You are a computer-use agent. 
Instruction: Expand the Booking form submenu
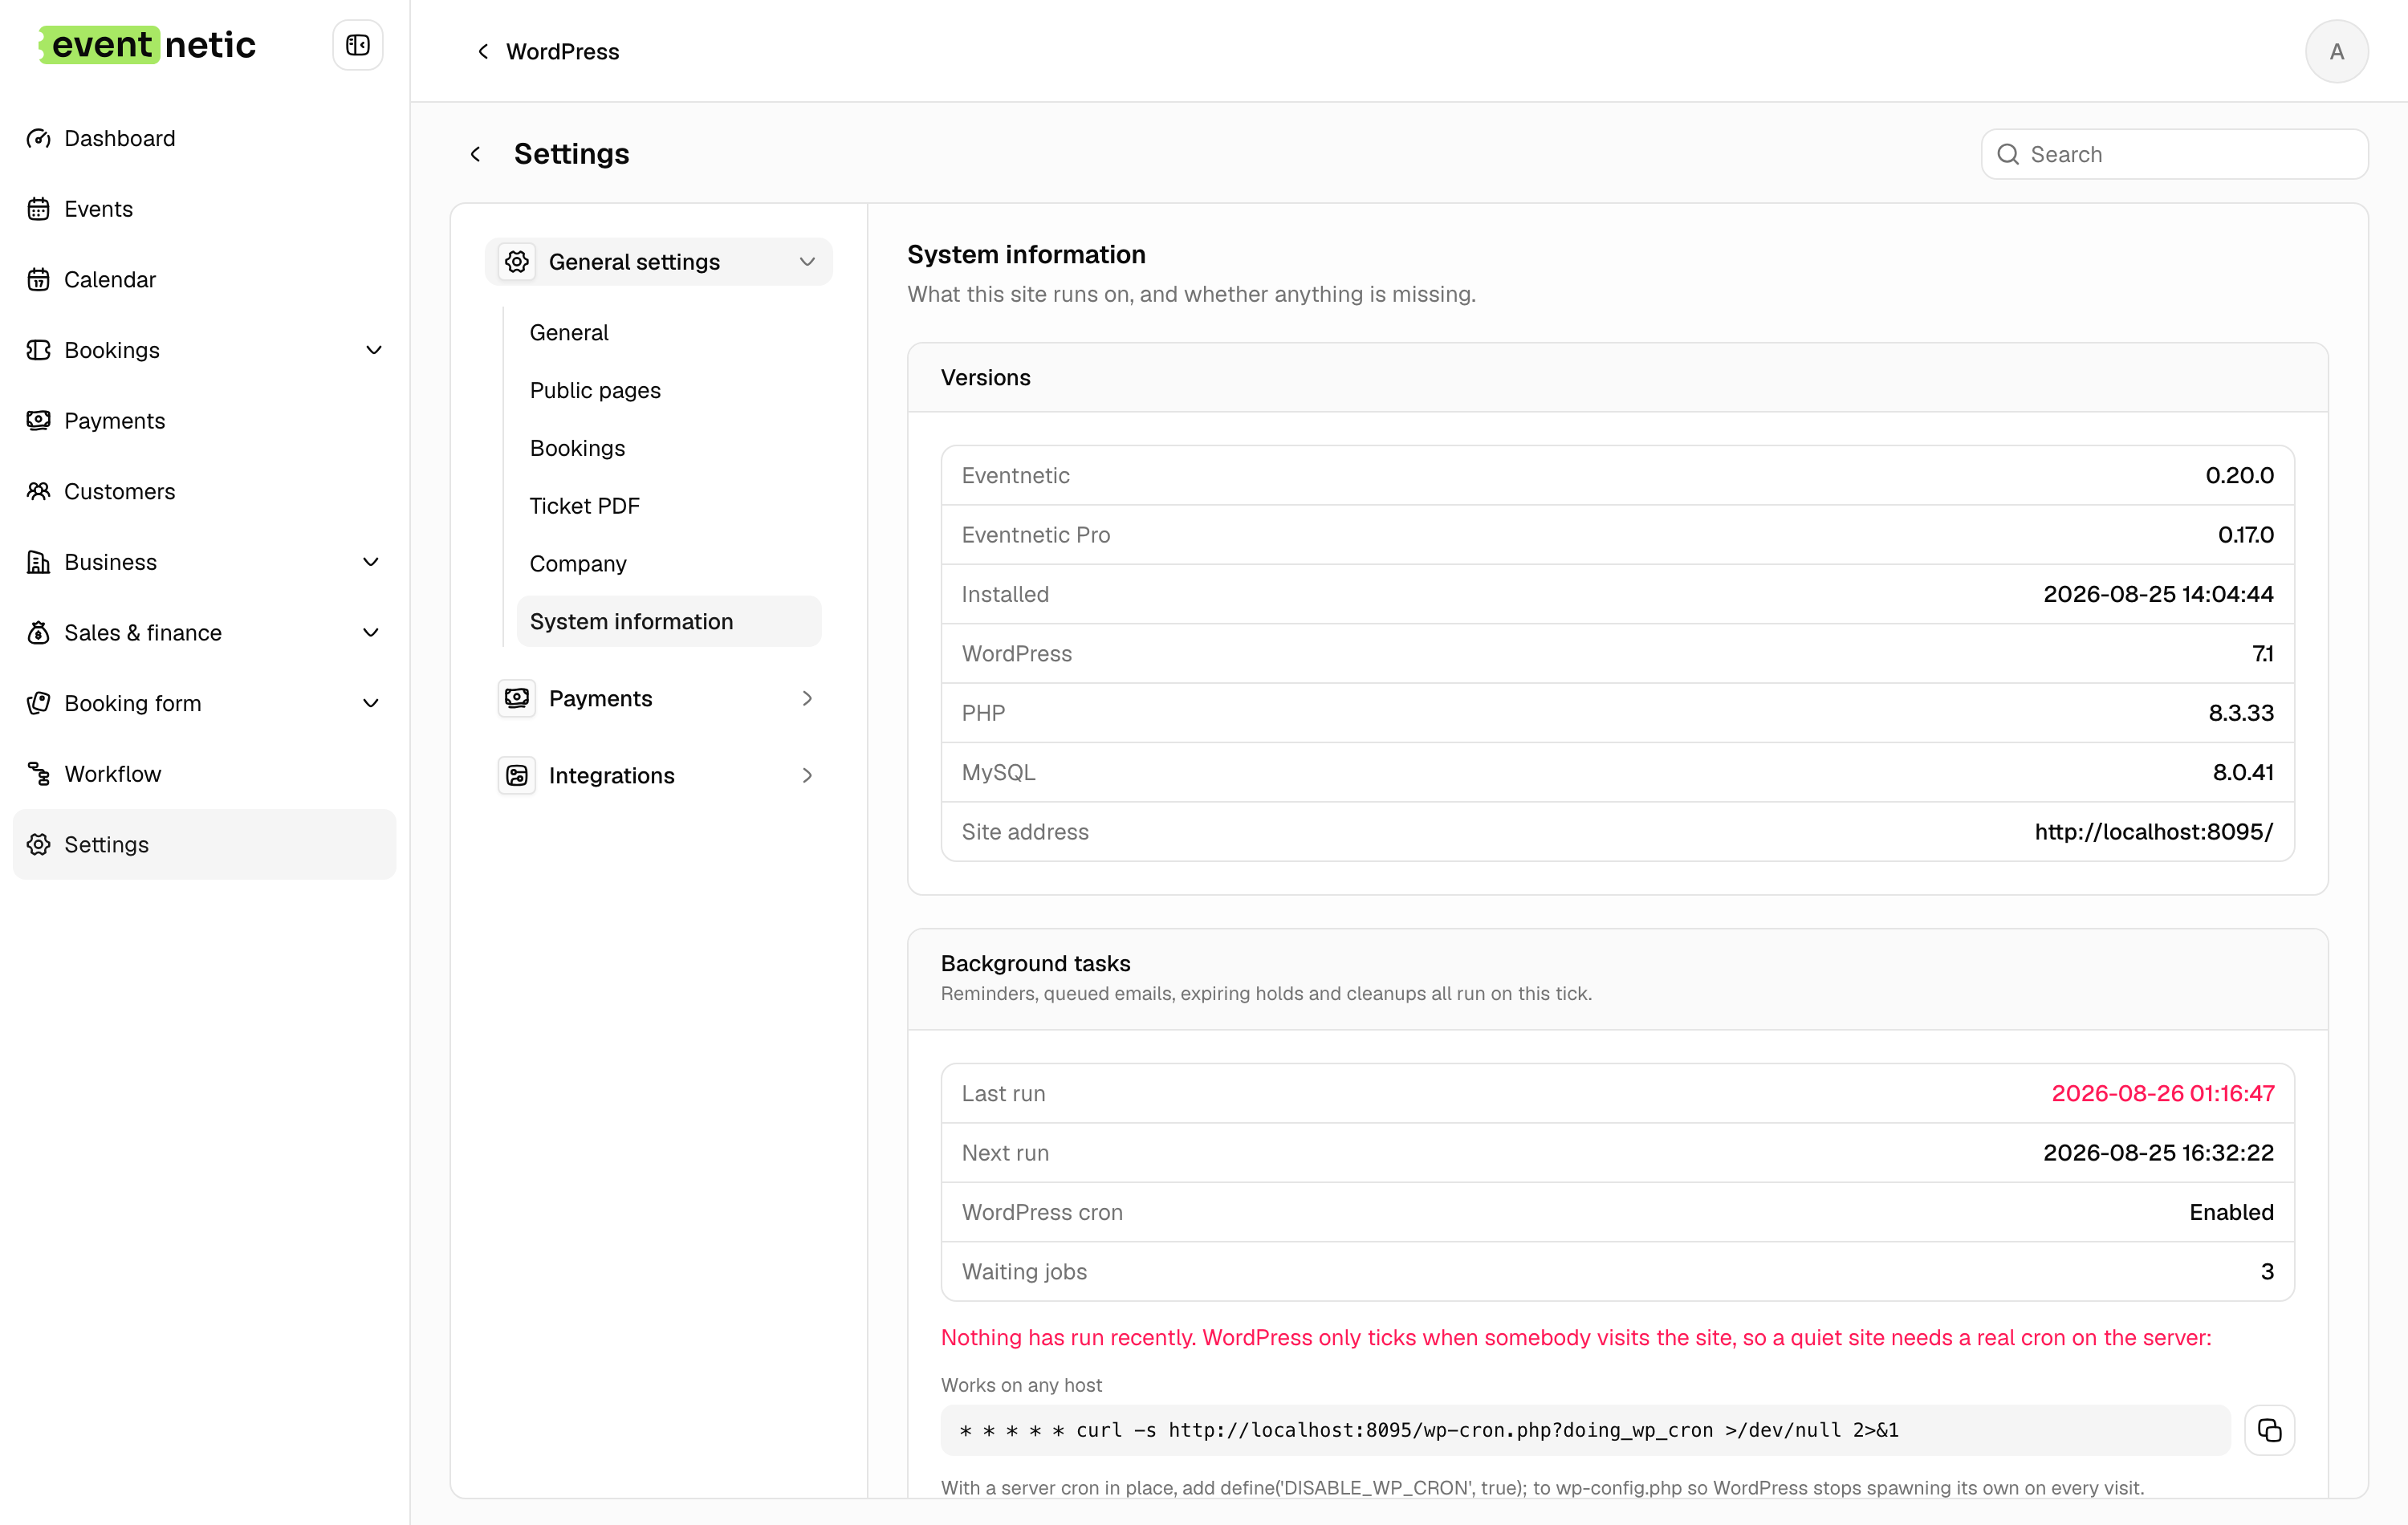(371, 703)
